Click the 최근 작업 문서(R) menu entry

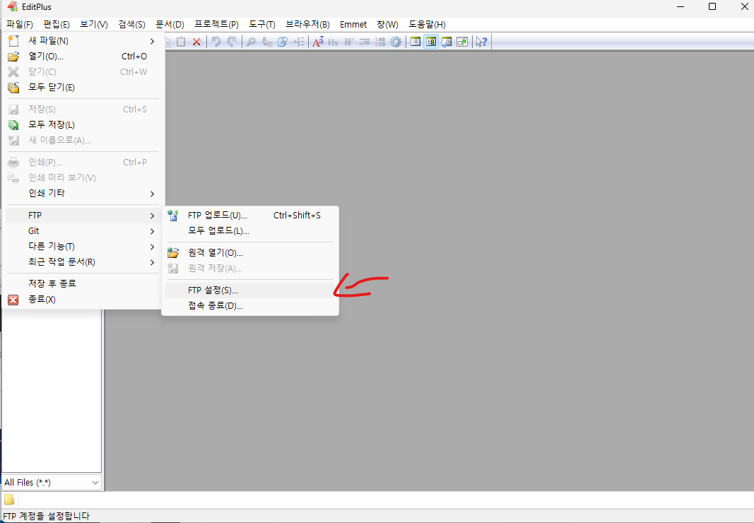(82, 261)
